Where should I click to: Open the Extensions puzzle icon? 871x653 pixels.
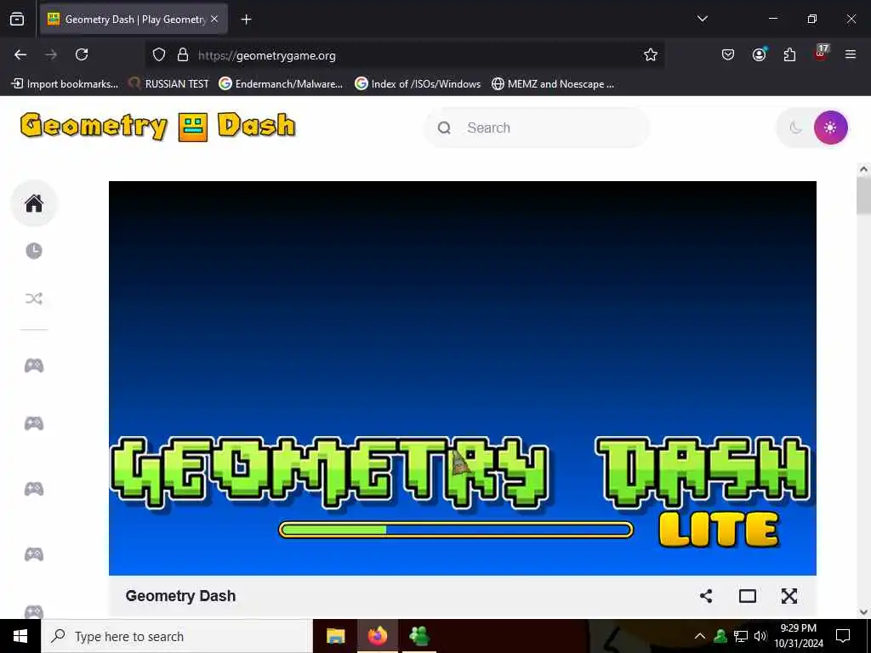[x=789, y=54]
